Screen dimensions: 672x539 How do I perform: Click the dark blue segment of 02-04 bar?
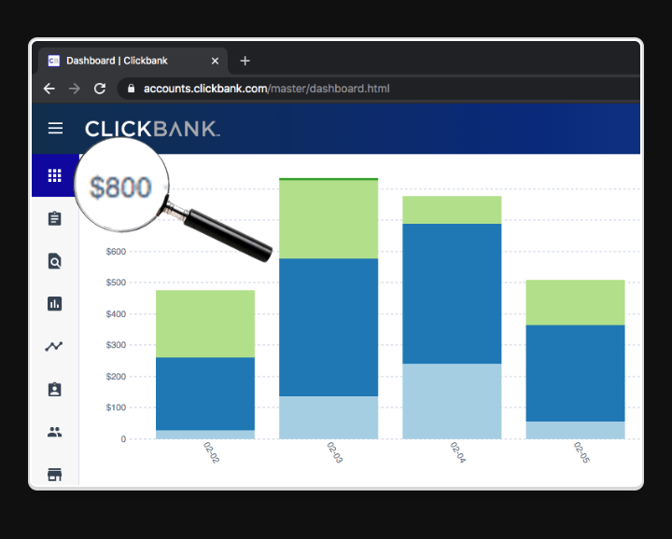point(452,293)
